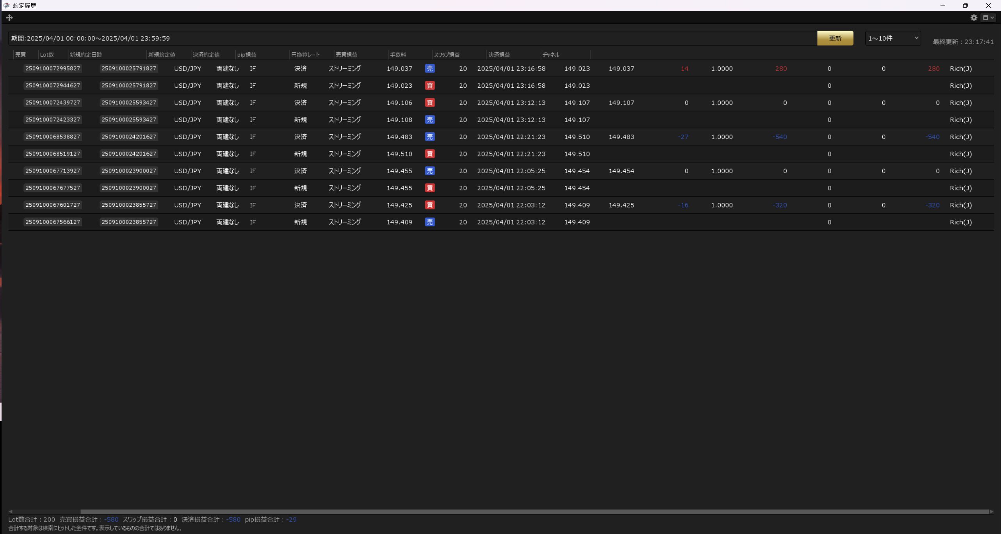Click the pip損益 column header
1001x534 pixels.
(246, 55)
